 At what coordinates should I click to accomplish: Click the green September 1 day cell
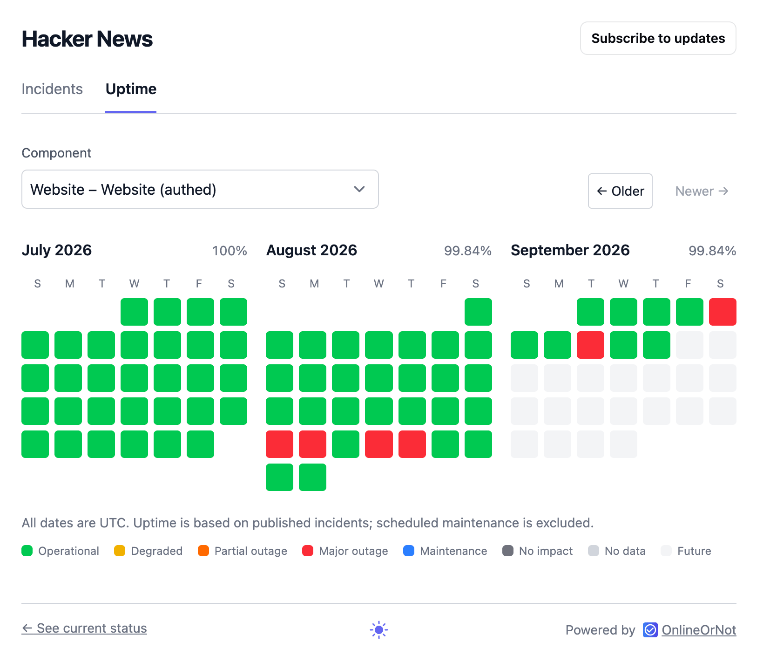pyautogui.click(x=590, y=312)
